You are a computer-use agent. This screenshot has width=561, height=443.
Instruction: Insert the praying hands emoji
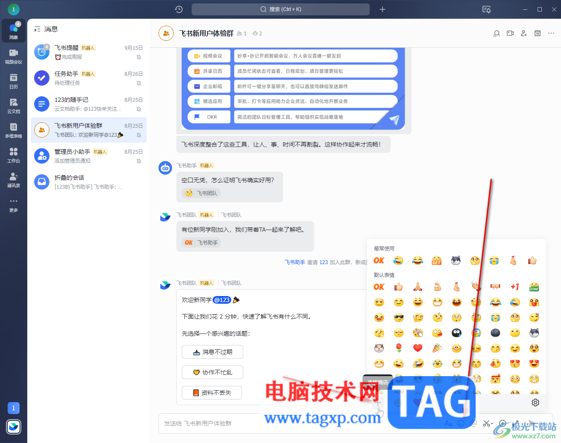click(x=418, y=287)
